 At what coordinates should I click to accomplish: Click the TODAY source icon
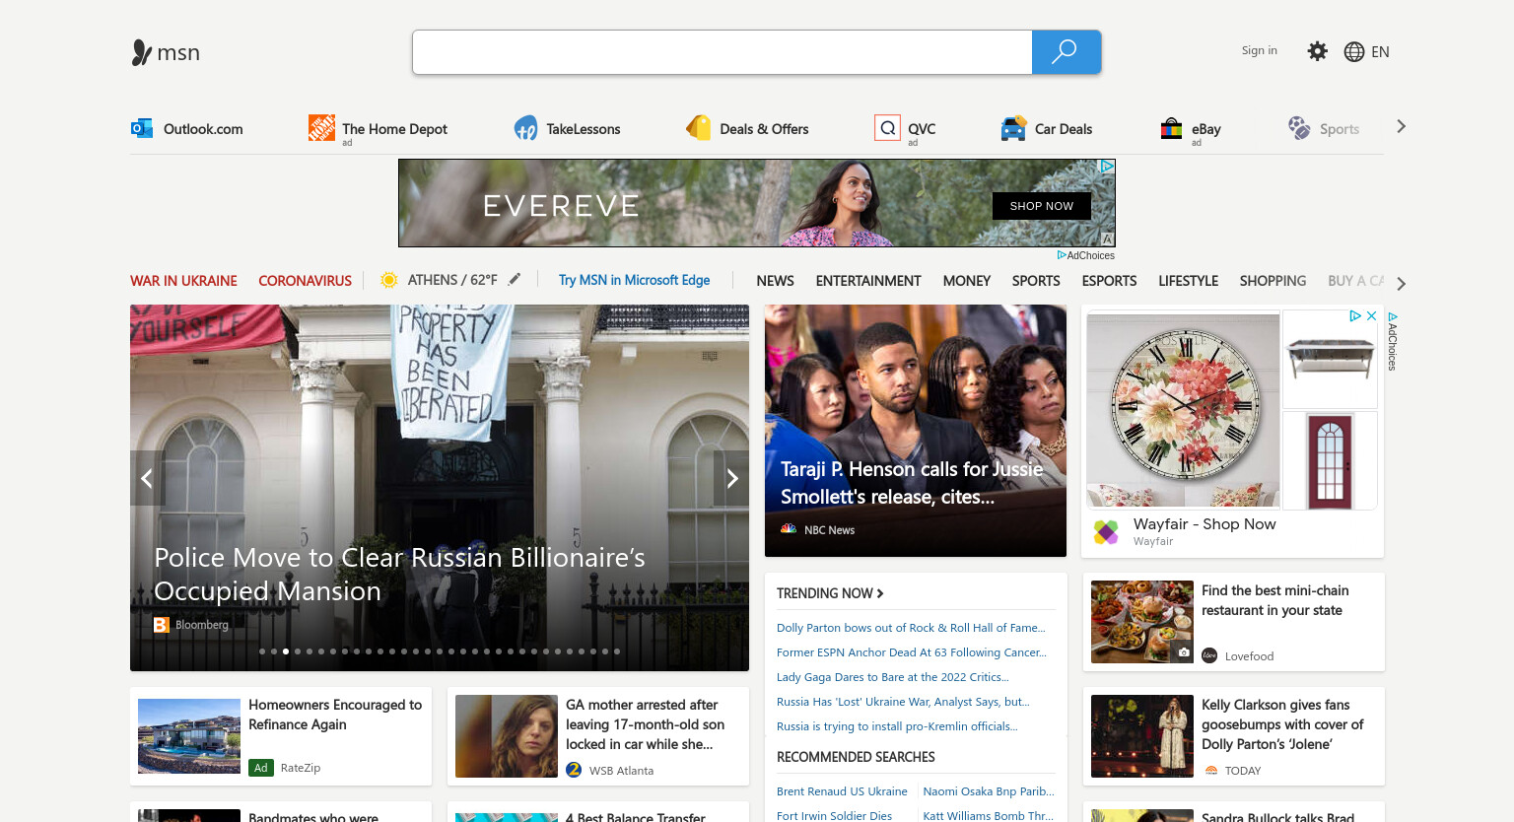pyautogui.click(x=1211, y=771)
